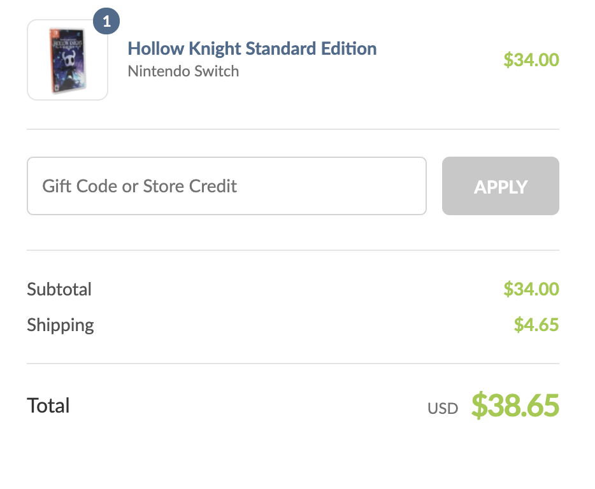
Task: Click the $34.00 subtotal amount
Action: click(531, 289)
